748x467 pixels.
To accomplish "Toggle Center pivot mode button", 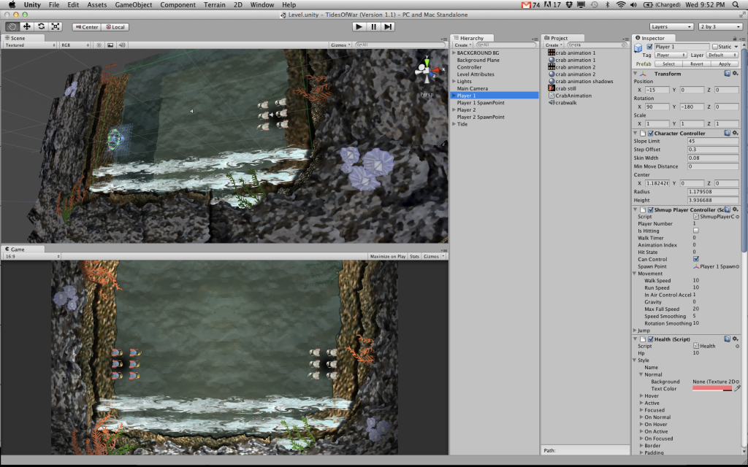I will (x=86, y=27).
